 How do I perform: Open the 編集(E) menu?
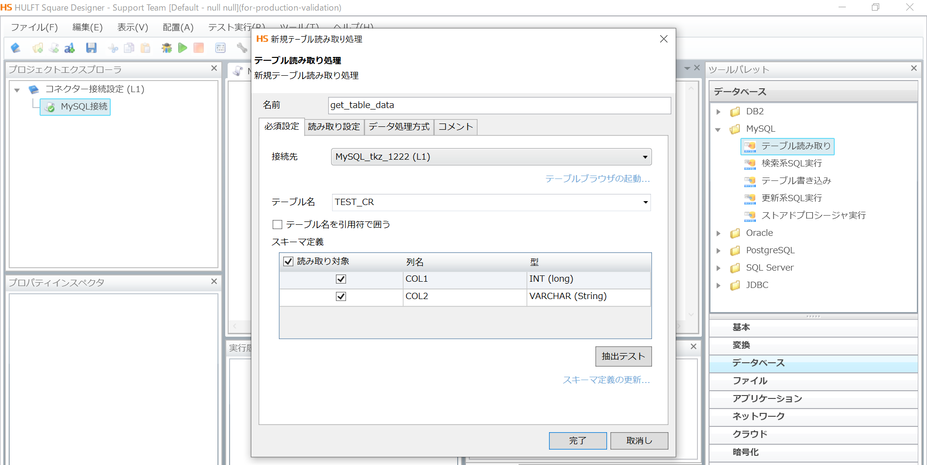coord(87,27)
